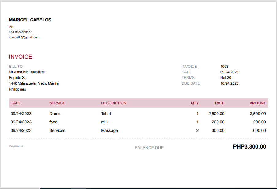277x189 pixels.
Task: Click the milk description cell
Action: pyautogui.click(x=105, y=122)
